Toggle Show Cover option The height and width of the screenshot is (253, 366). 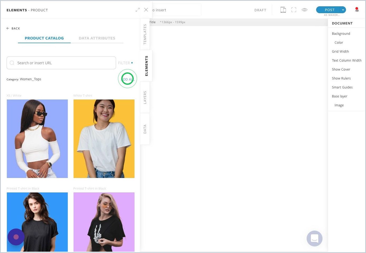point(341,70)
